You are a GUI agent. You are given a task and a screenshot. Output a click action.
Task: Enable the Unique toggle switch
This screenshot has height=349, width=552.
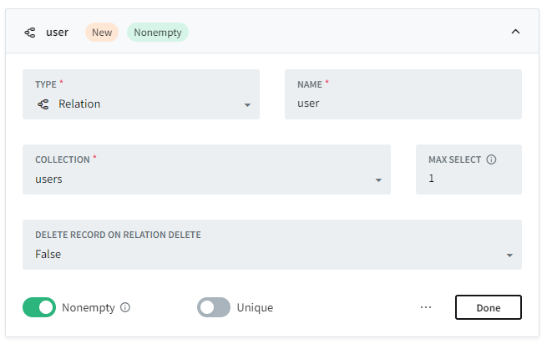click(214, 307)
